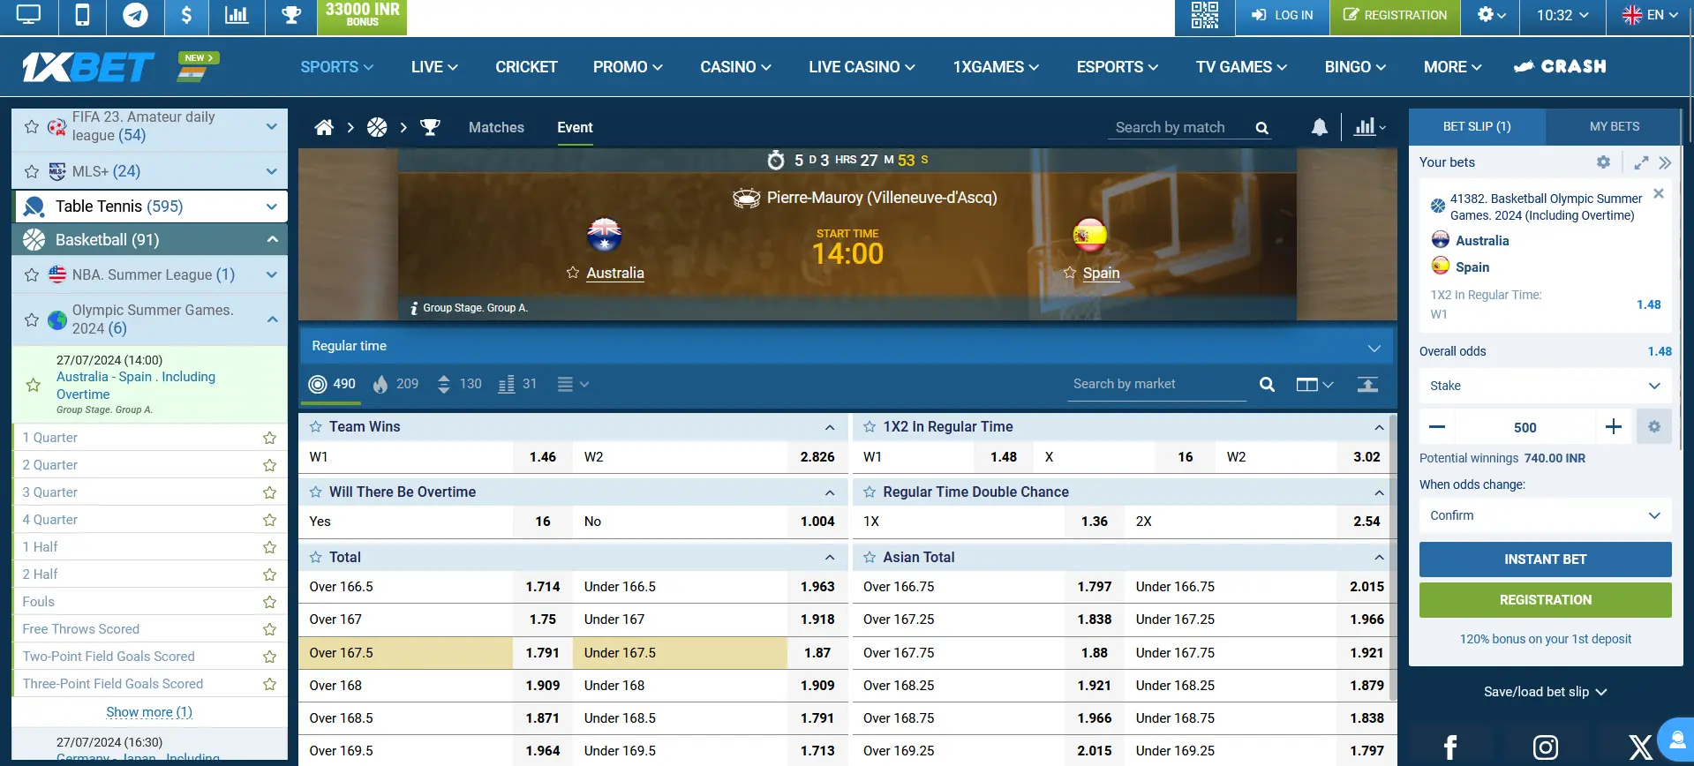Click the market search magnifier icon
The height and width of the screenshot is (766, 1694).
tap(1267, 385)
